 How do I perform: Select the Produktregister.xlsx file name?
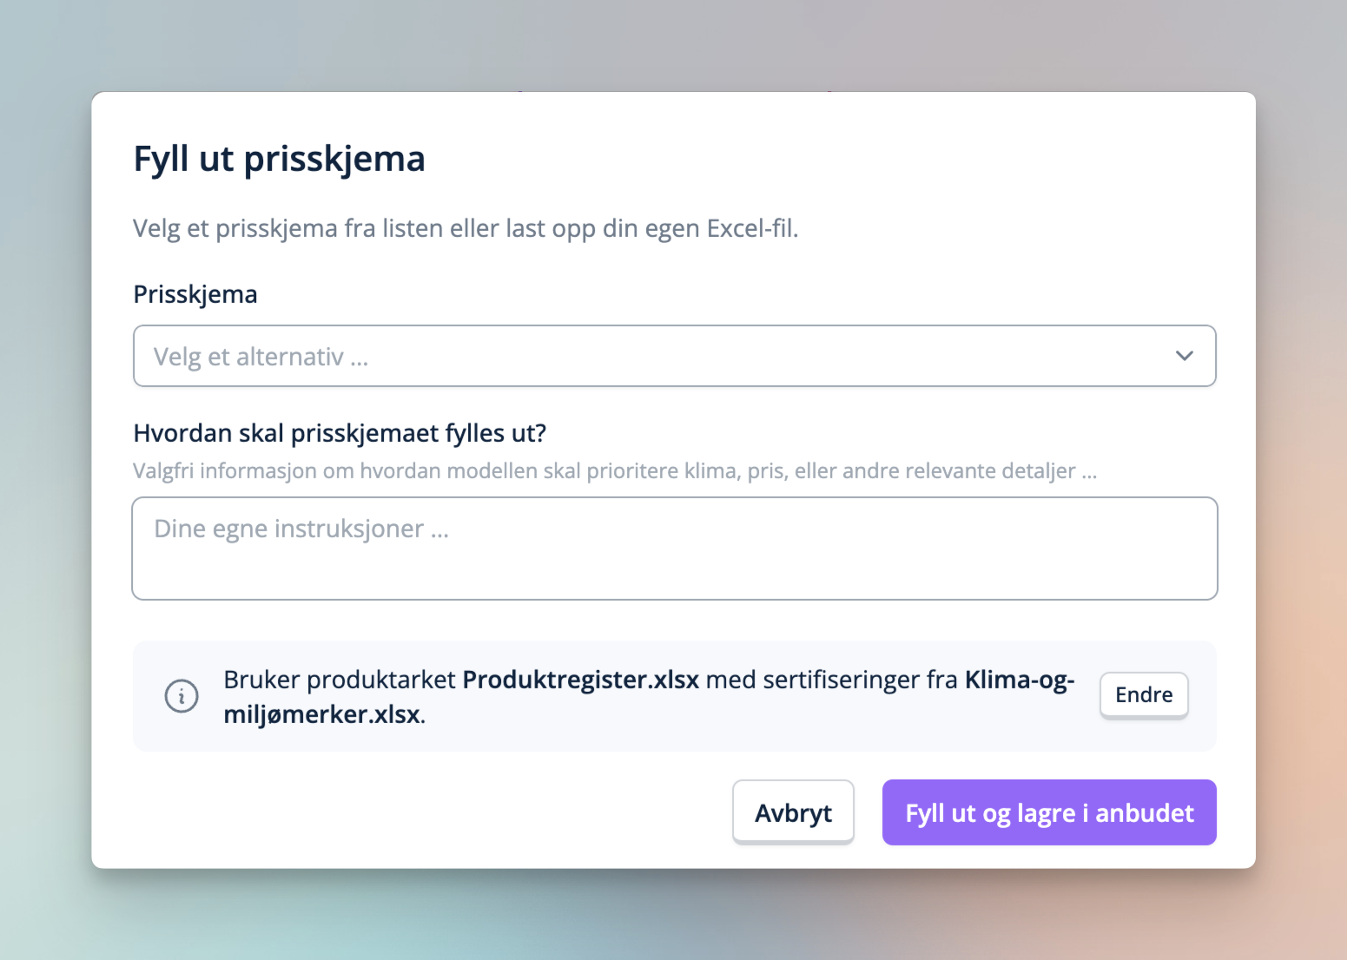click(580, 680)
